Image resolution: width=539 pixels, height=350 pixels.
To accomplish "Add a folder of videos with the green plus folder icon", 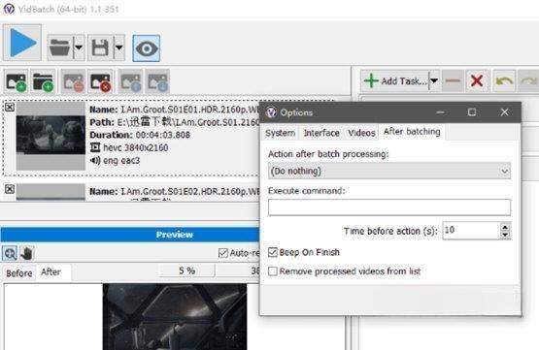I will 43,82.
